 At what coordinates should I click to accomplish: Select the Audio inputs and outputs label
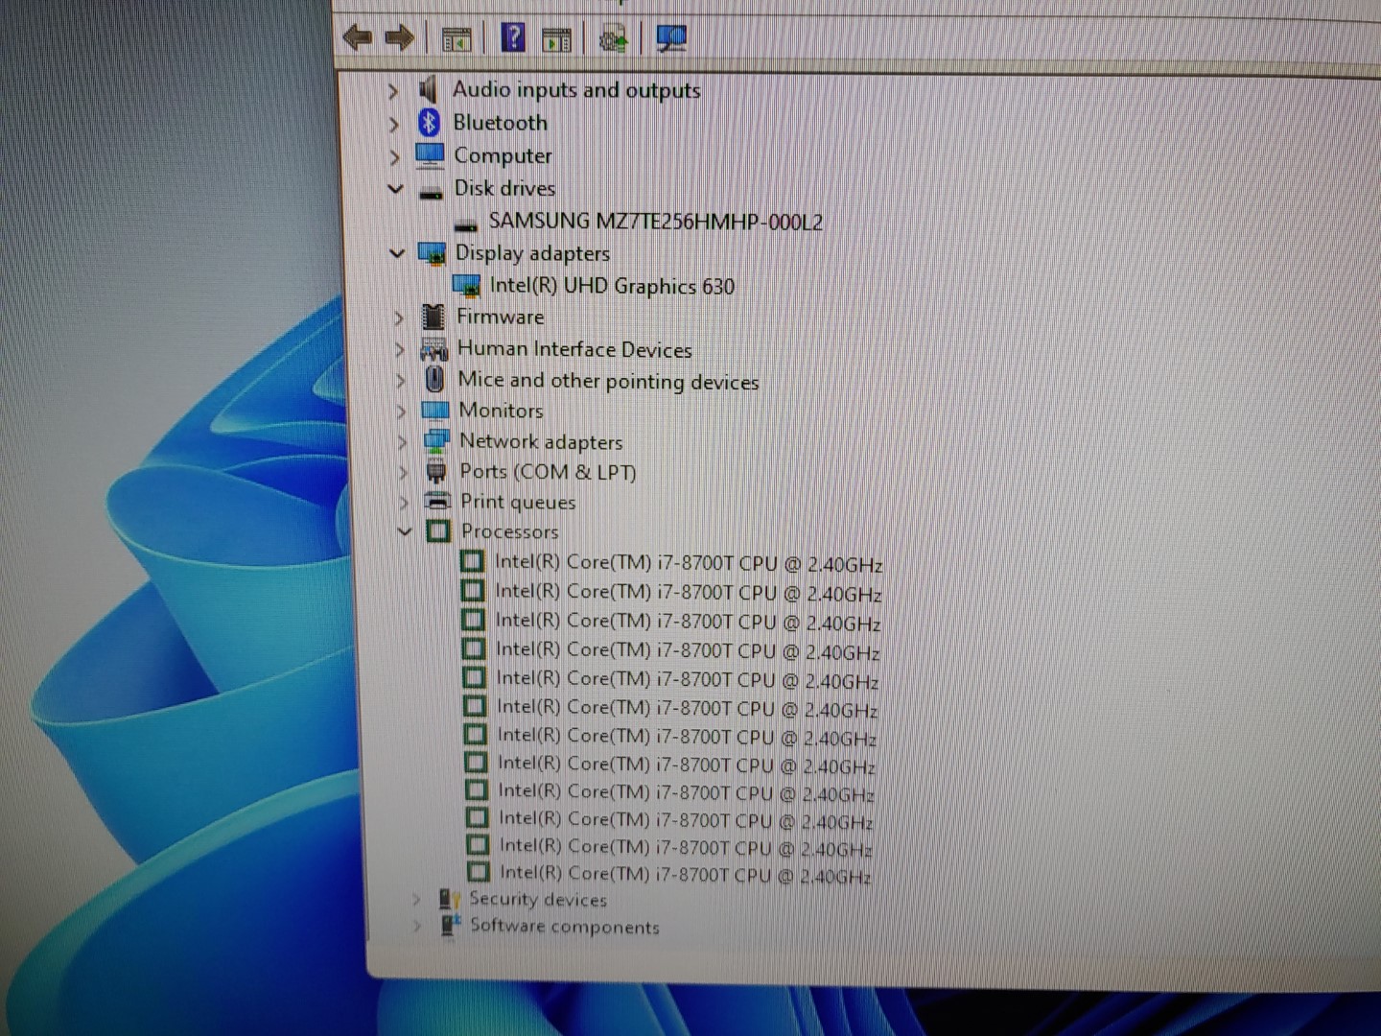pos(576,89)
